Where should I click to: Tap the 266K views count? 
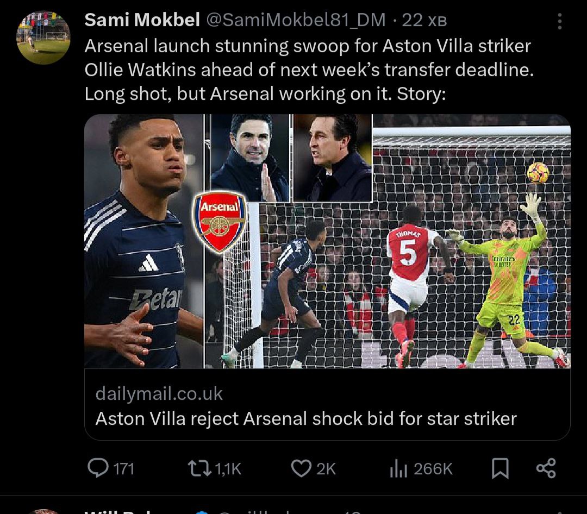click(433, 468)
